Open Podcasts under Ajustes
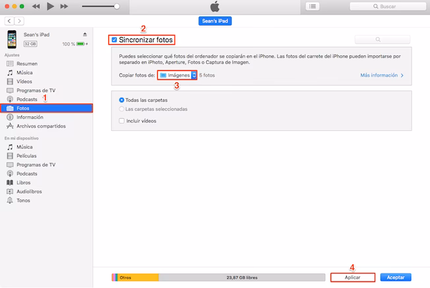The height and width of the screenshot is (288, 430). pyautogui.click(x=46, y=99)
